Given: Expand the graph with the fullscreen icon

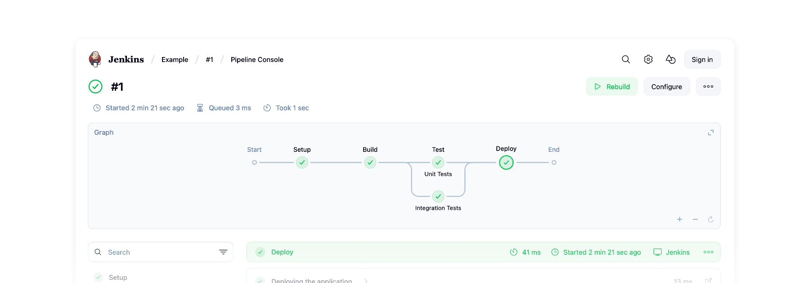Looking at the screenshot, I should (x=710, y=133).
